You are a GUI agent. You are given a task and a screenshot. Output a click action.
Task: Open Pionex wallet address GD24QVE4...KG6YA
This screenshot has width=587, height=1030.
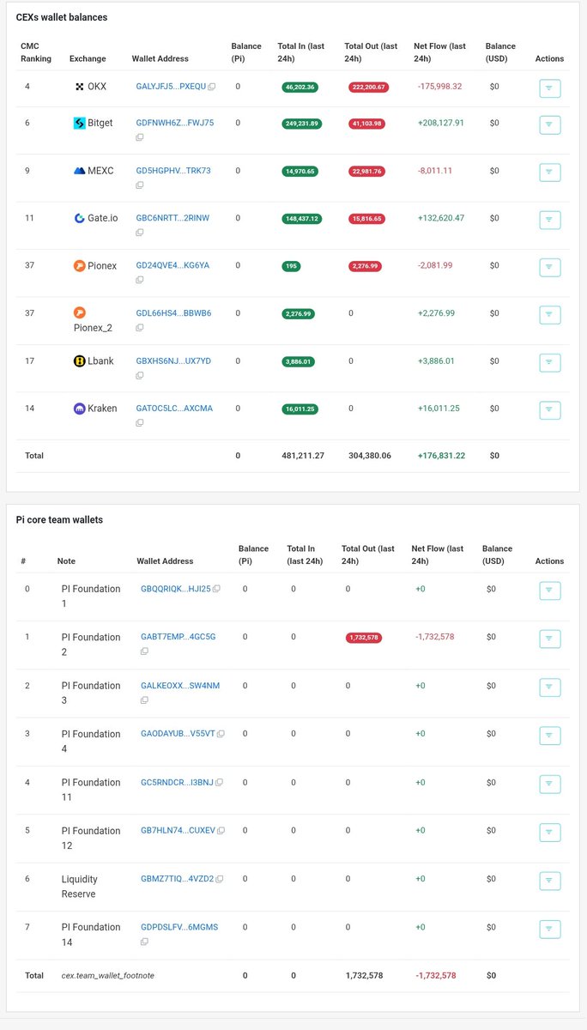[172, 265]
